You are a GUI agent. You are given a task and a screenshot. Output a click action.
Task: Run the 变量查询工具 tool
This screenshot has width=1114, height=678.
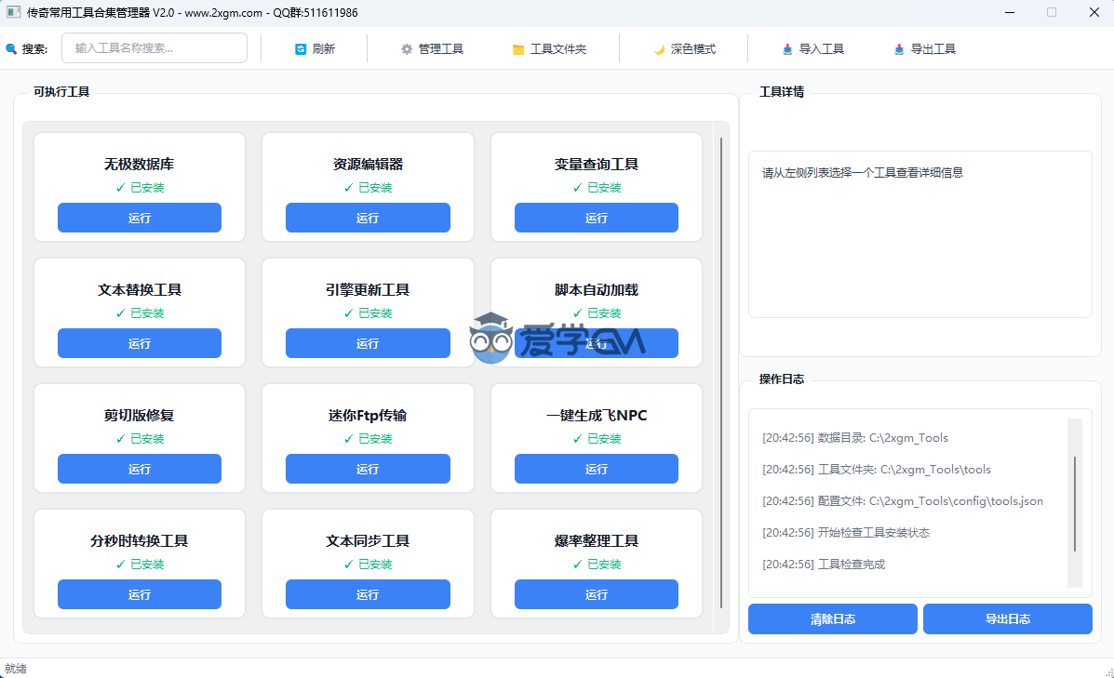(x=597, y=218)
